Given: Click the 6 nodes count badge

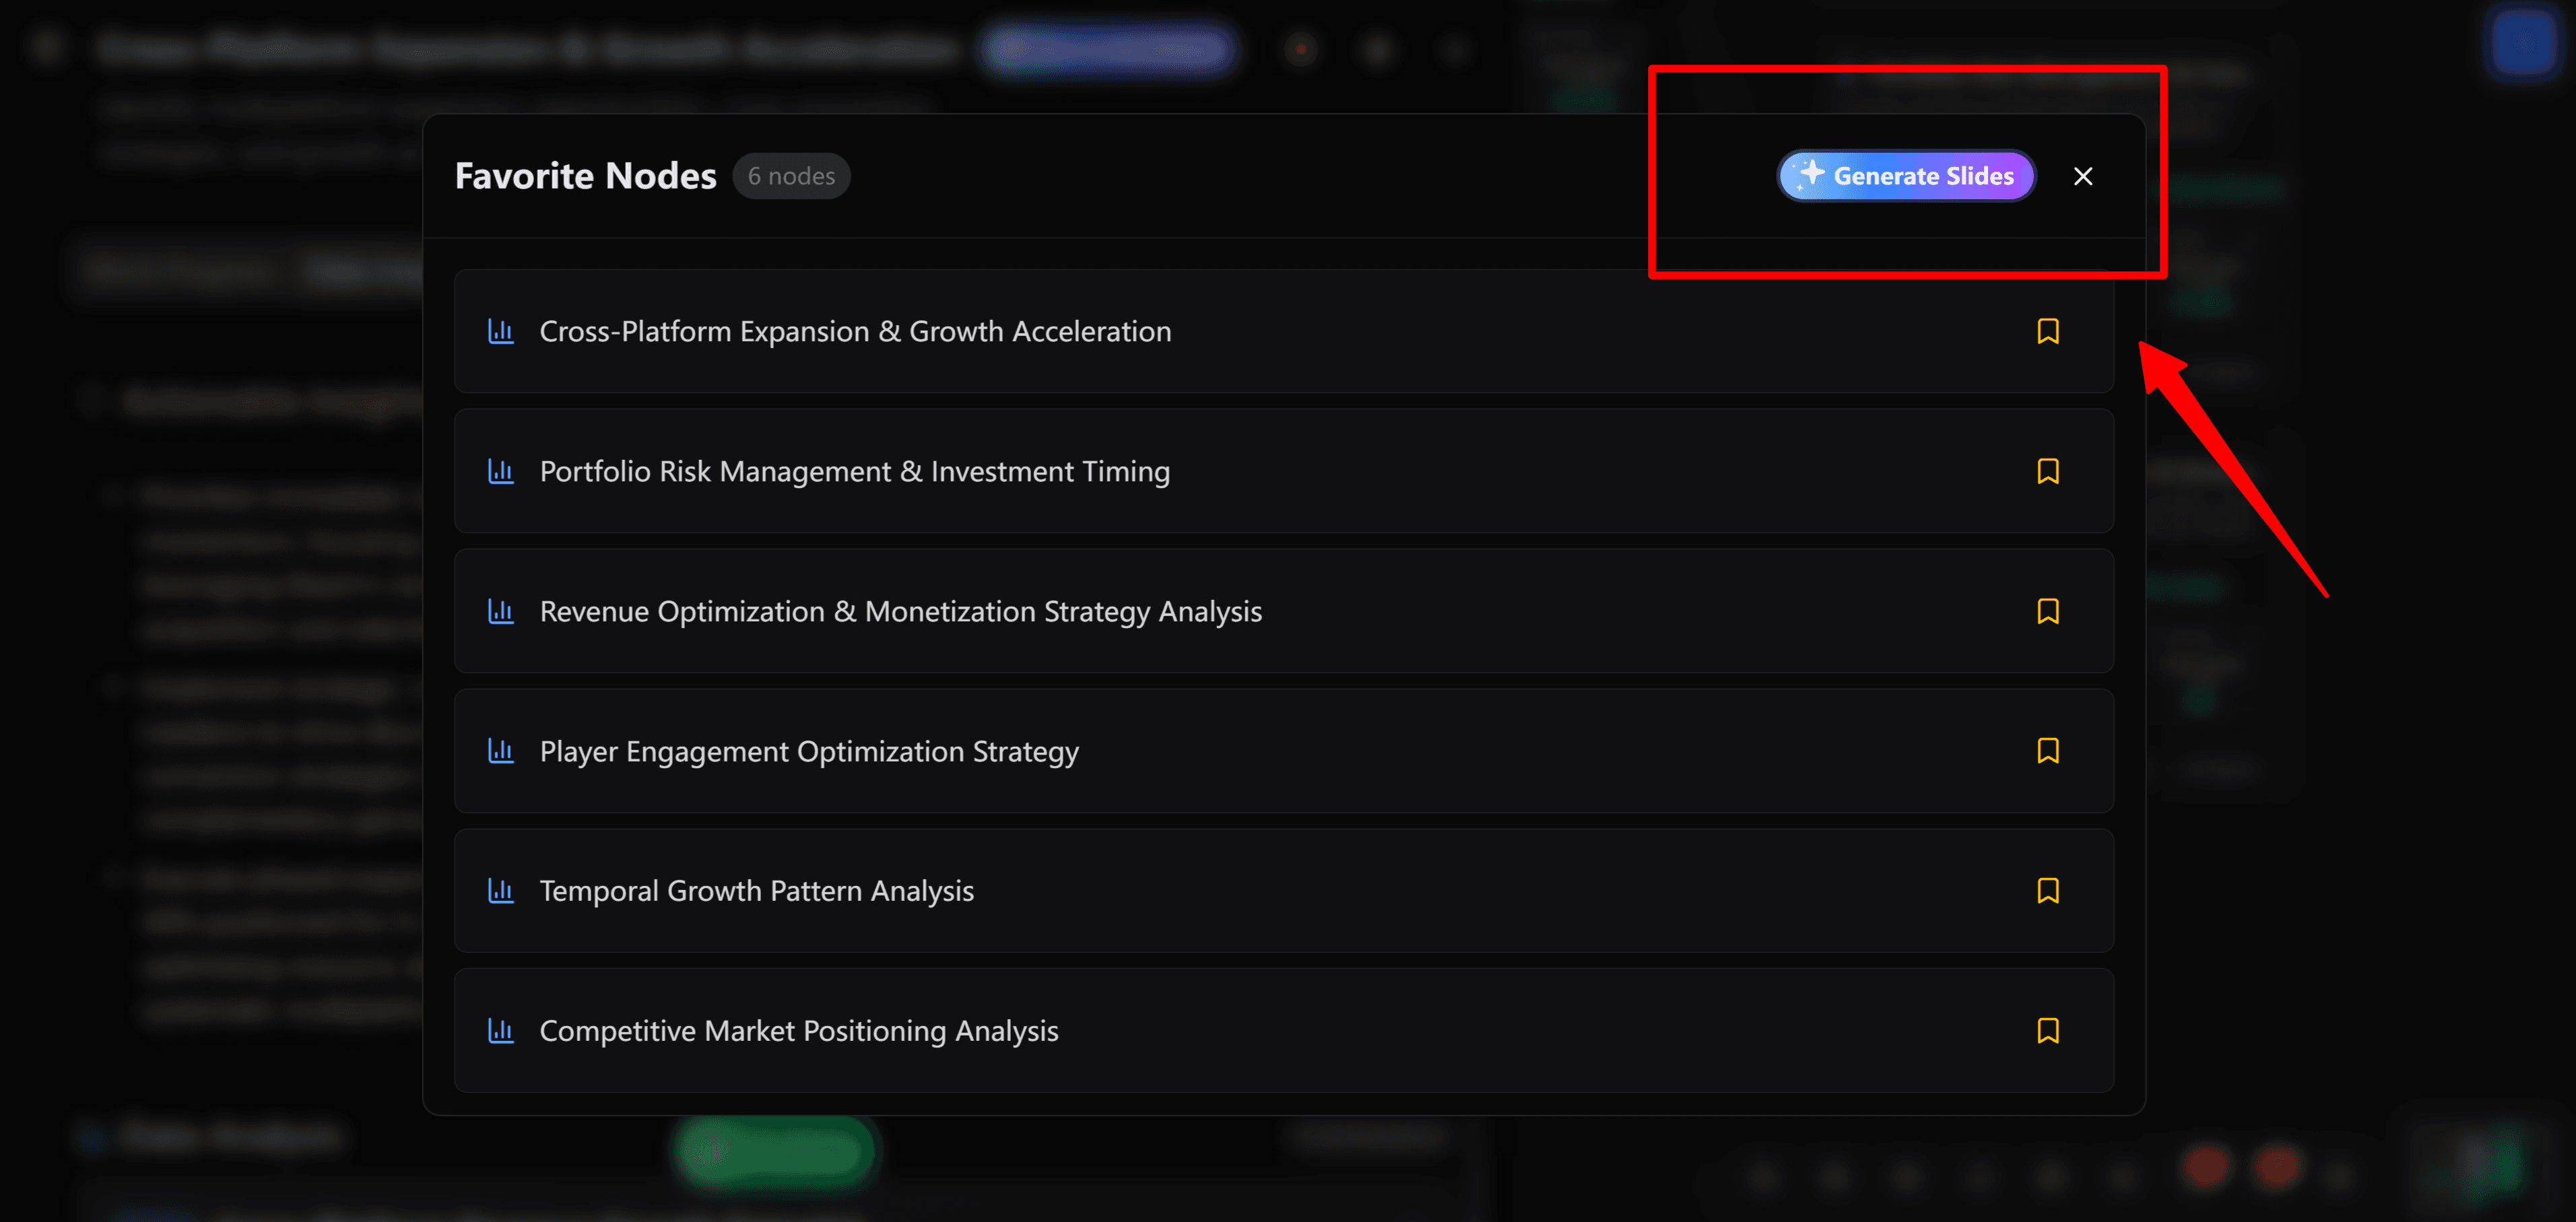Looking at the screenshot, I should (791, 176).
